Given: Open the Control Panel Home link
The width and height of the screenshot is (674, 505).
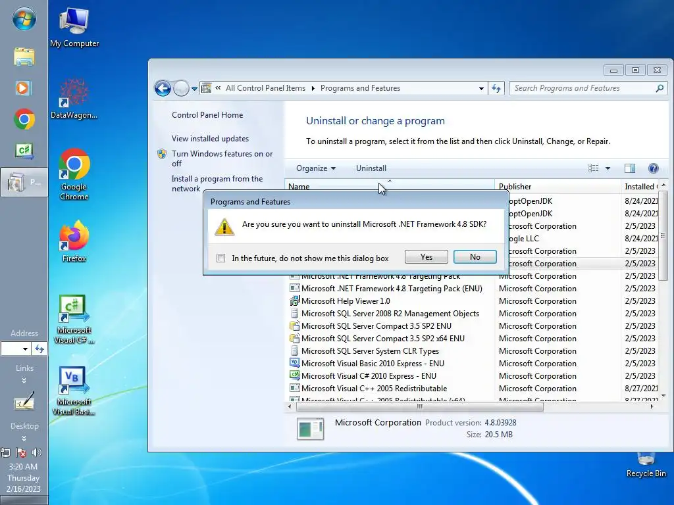Looking at the screenshot, I should point(207,114).
